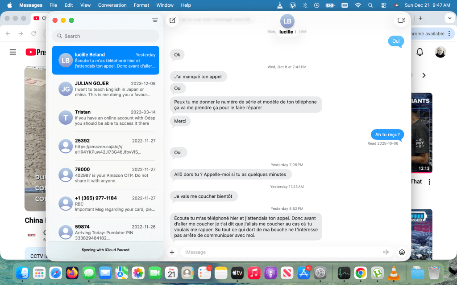Toggle the Bluetooth menu bar icon
457x285 pixels.
pyautogui.click(x=305, y=5)
